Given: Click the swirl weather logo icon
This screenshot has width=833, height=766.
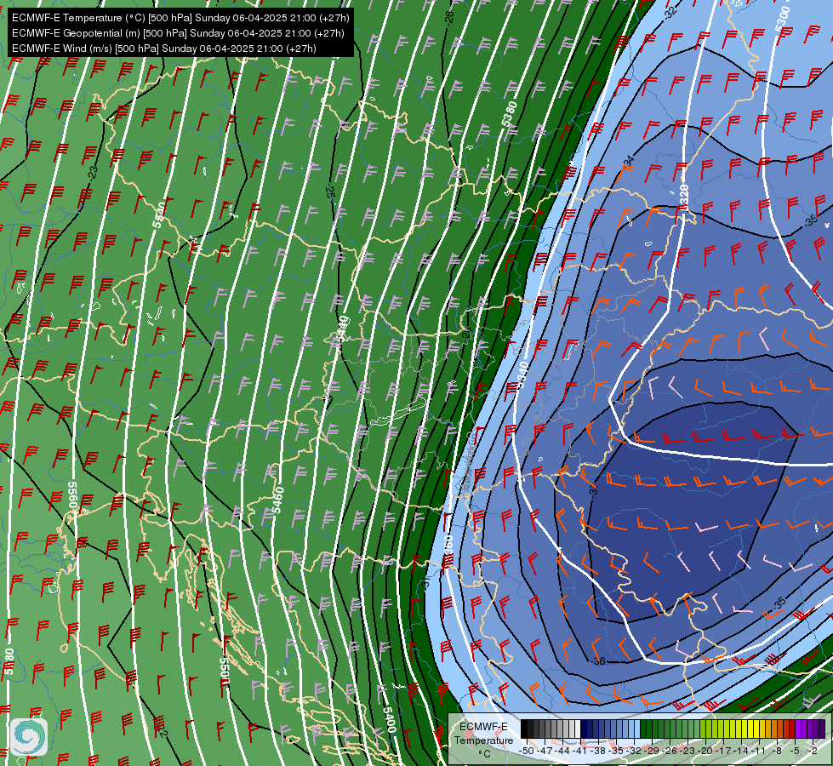Looking at the screenshot, I should tap(29, 737).
